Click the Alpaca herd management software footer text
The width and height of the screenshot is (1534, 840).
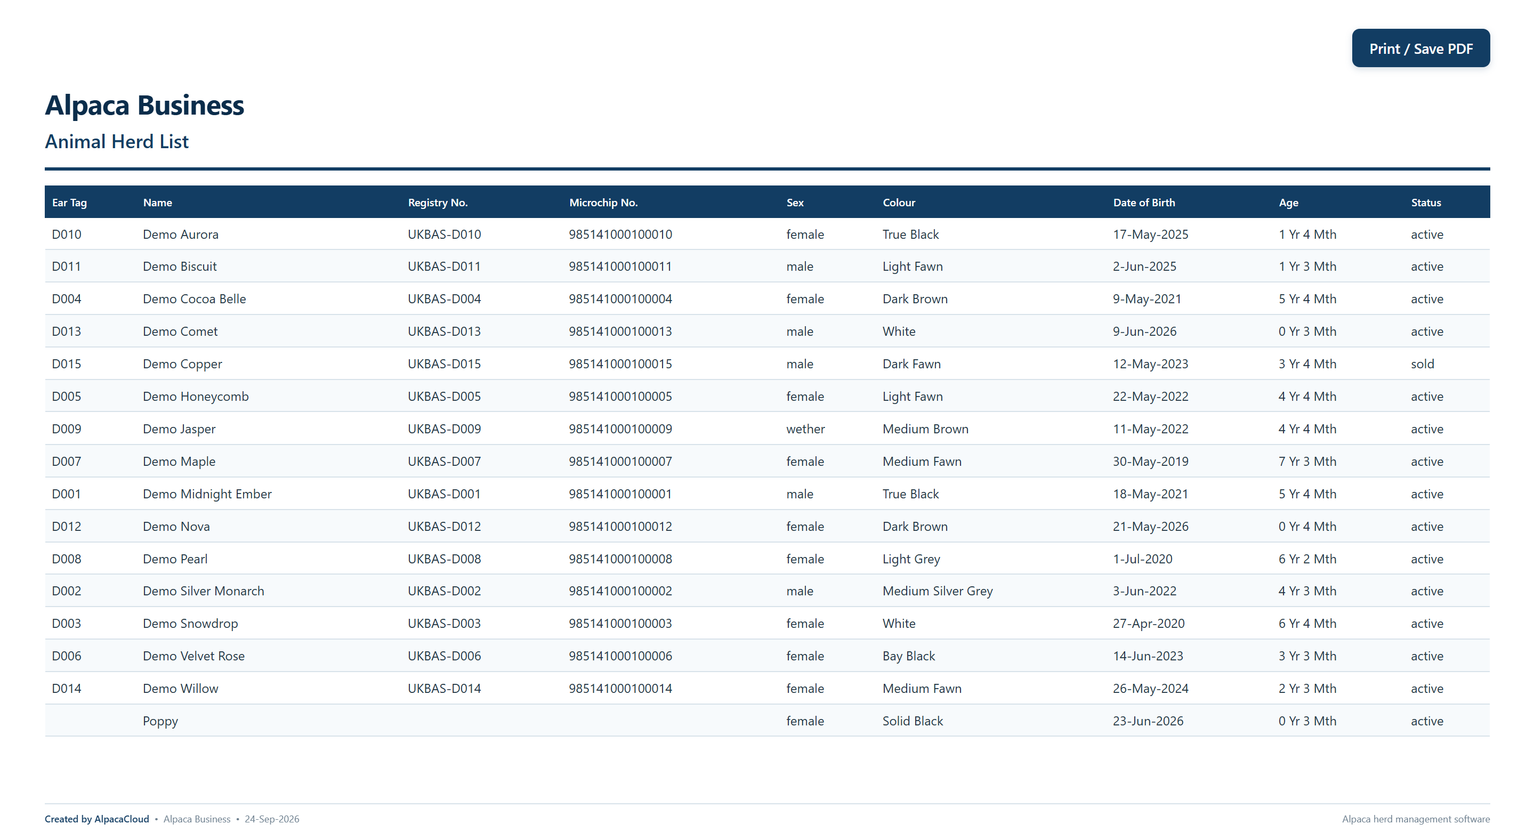pos(1416,819)
